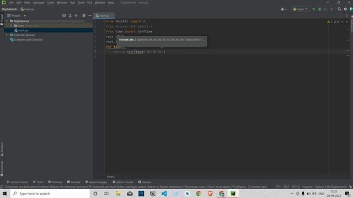Click the PyCharm icon in taskbar

[x=233, y=194]
